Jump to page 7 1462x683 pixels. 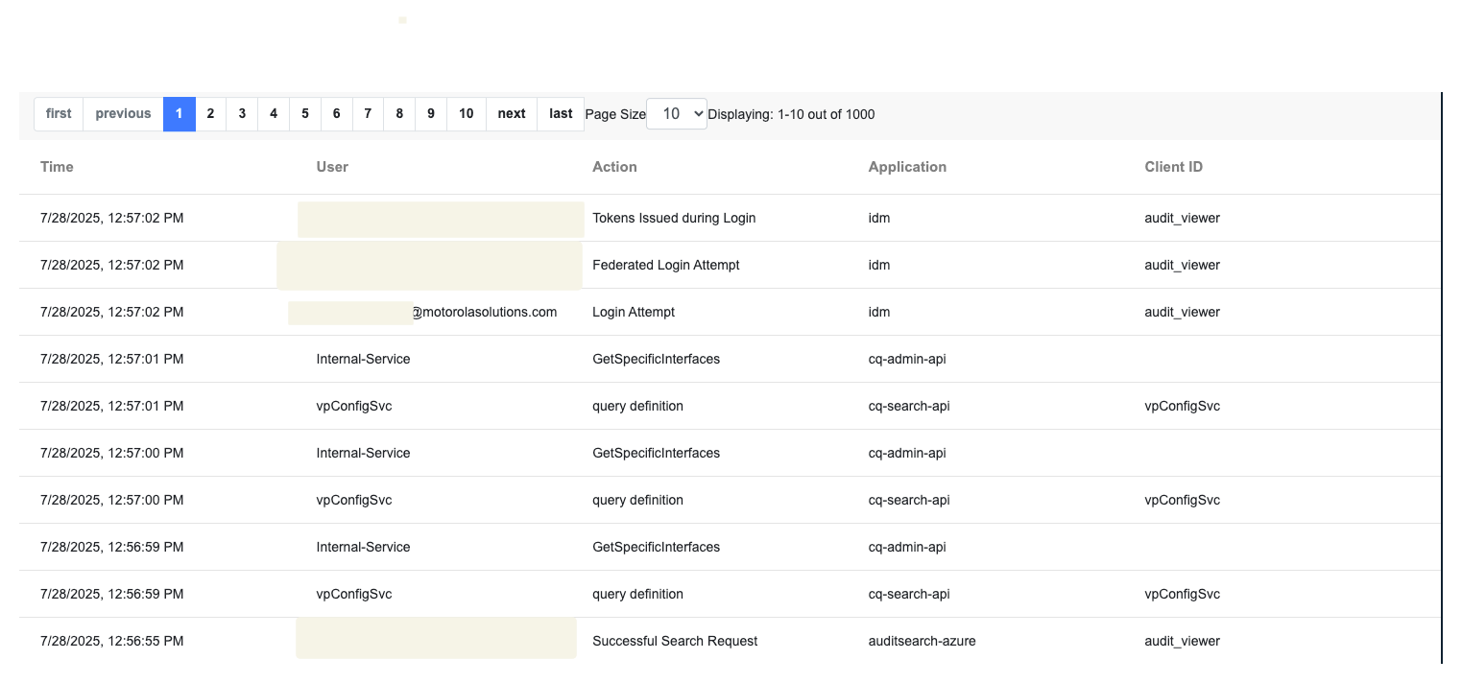[368, 114]
